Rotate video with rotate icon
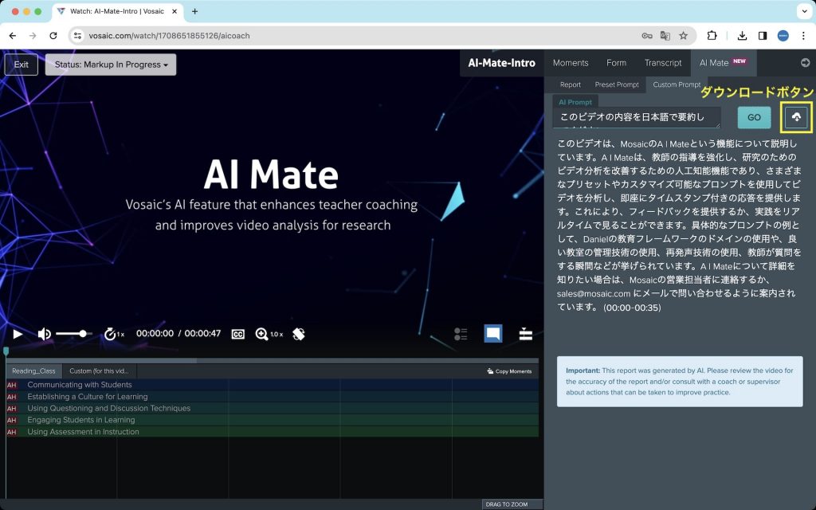 (299, 334)
